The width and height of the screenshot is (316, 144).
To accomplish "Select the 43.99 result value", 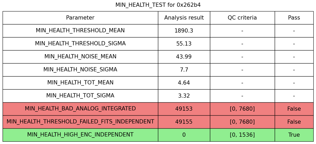I will point(184,57).
